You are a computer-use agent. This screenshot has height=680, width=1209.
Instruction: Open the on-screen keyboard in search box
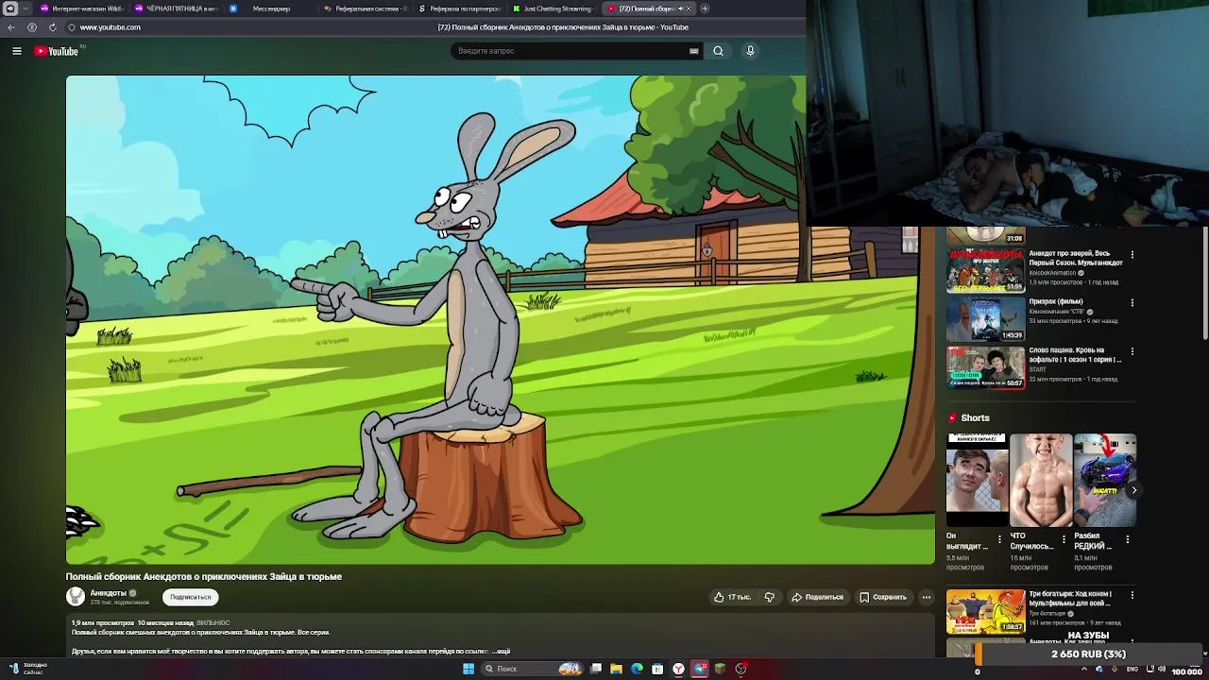tap(694, 51)
